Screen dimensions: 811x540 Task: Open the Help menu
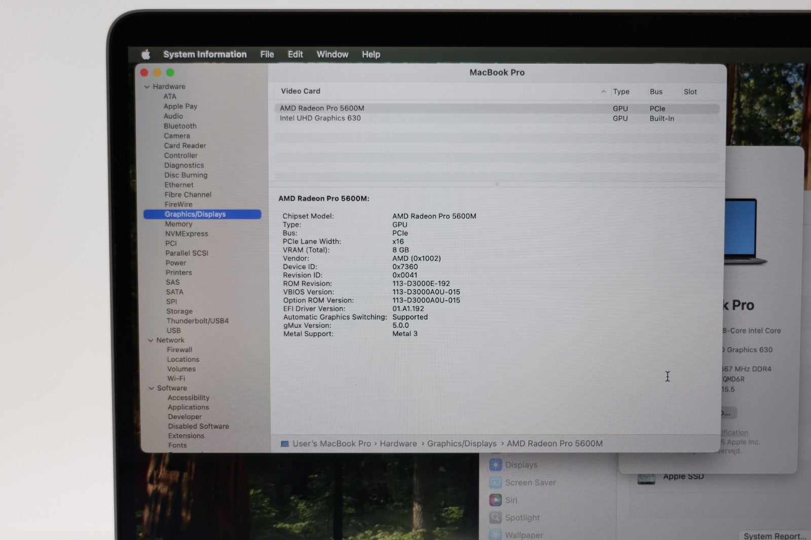pos(371,54)
